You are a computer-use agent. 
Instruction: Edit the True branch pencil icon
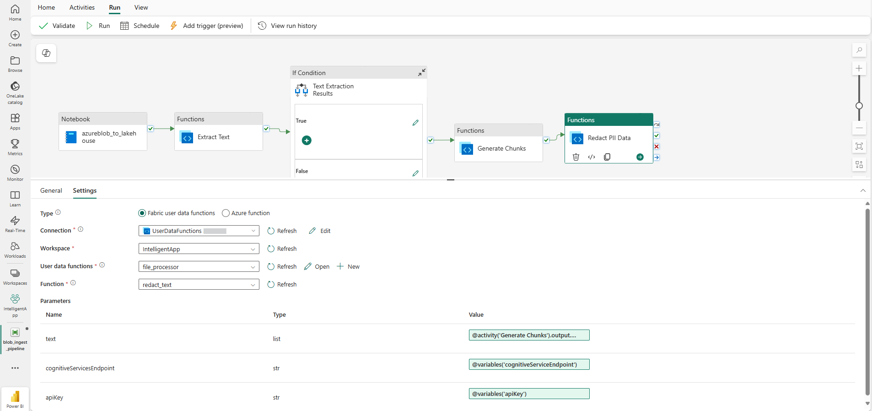pos(415,123)
